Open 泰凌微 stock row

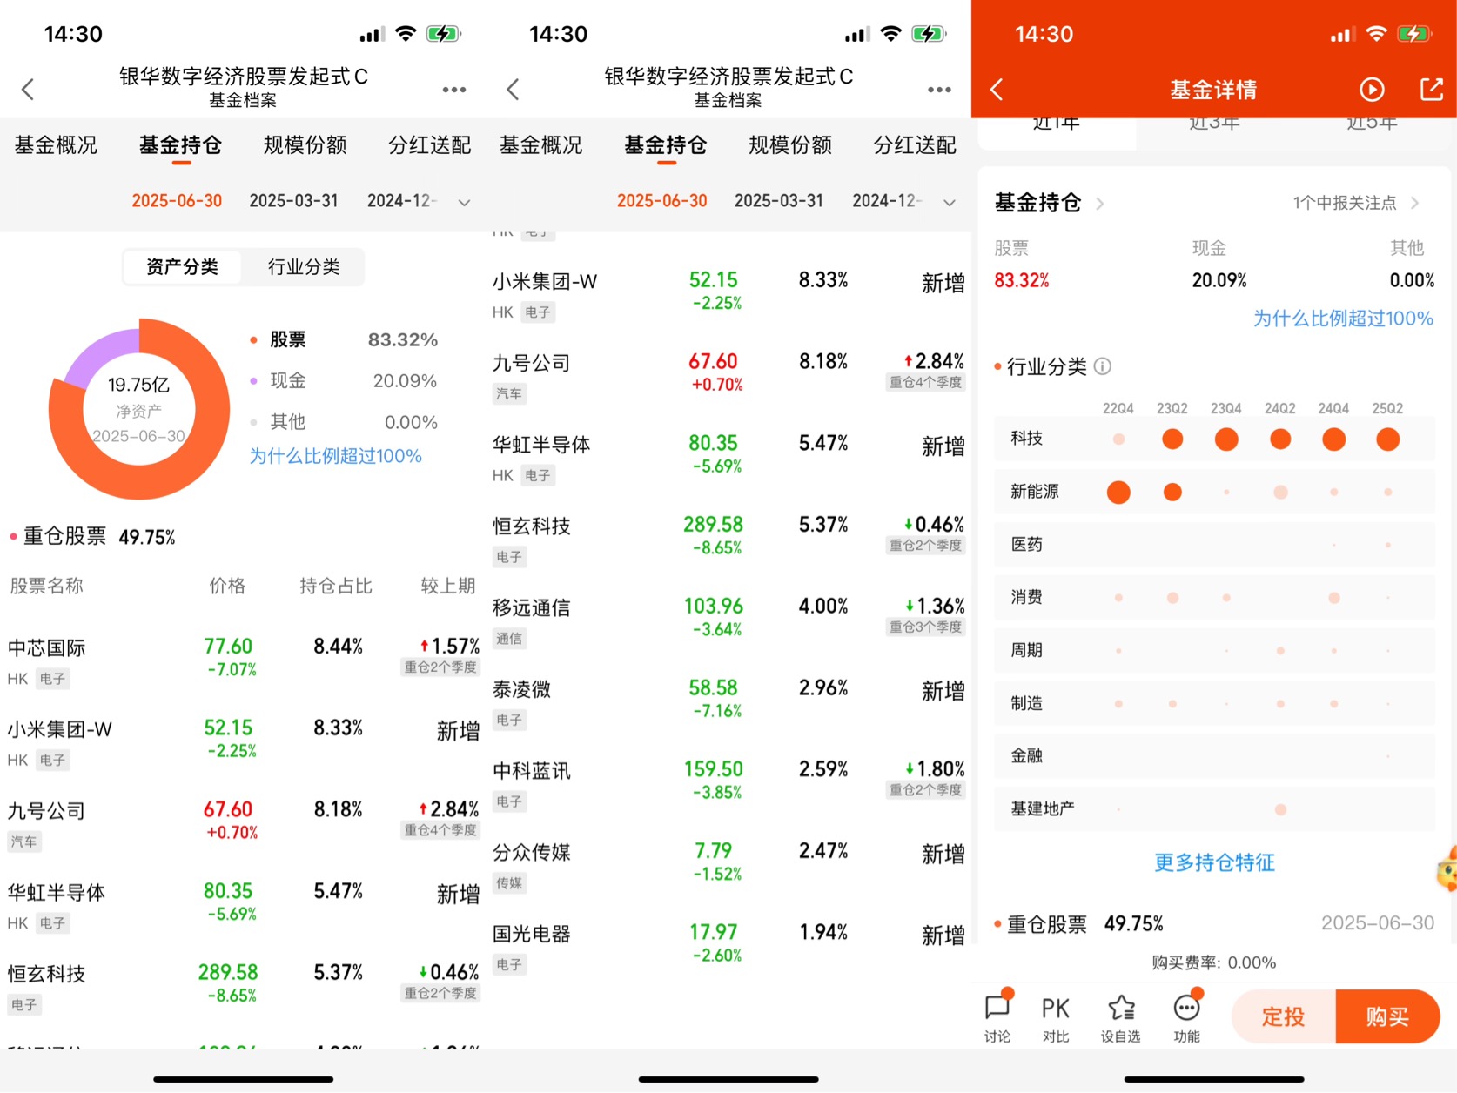728,702
